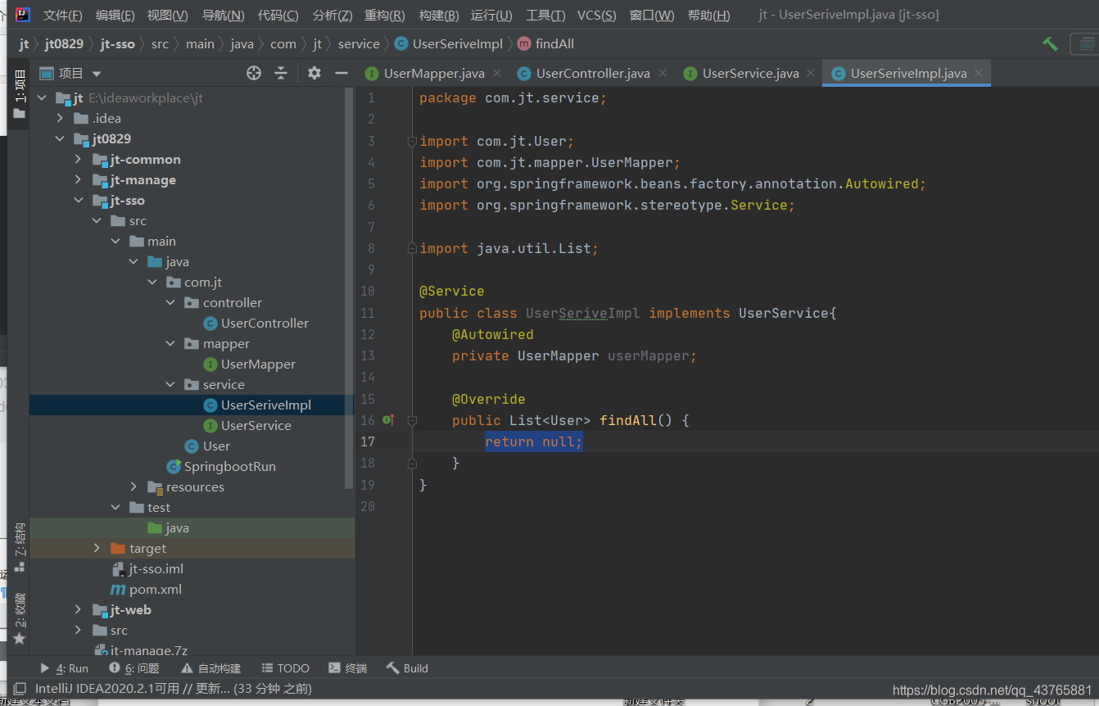Select the test java folder
1099x706 pixels.
pyautogui.click(x=177, y=528)
